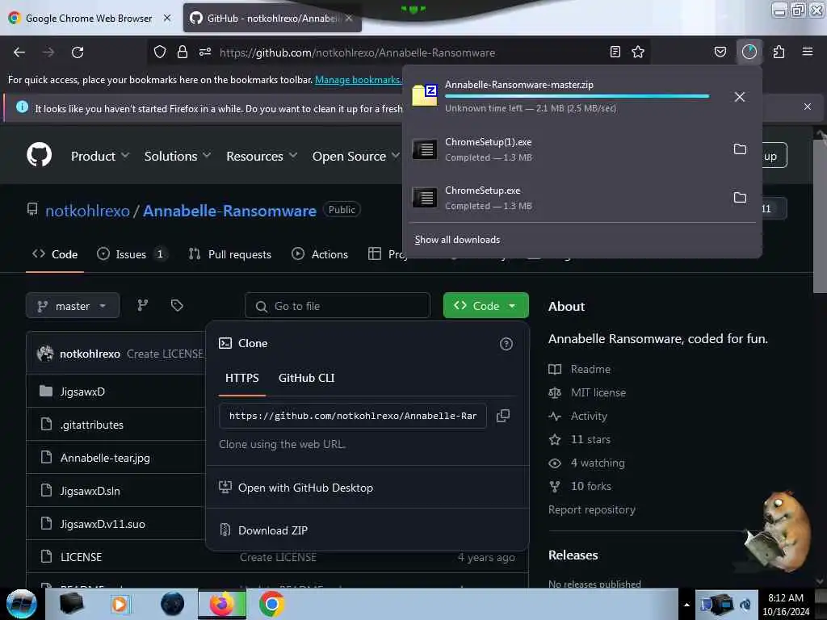Open the Annabelle-Ransomware repository title link

229,211
